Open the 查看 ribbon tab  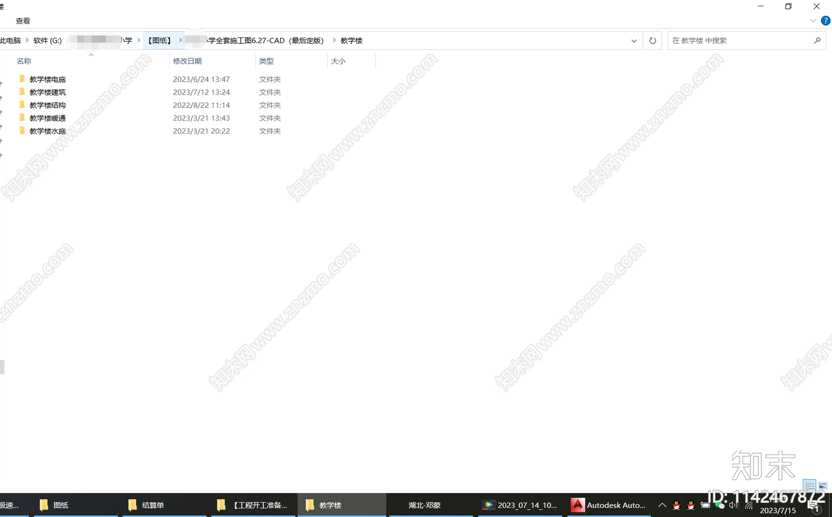coord(23,21)
